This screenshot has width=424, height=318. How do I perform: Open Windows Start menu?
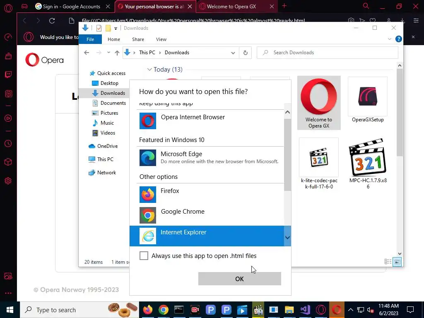coord(10,310)
